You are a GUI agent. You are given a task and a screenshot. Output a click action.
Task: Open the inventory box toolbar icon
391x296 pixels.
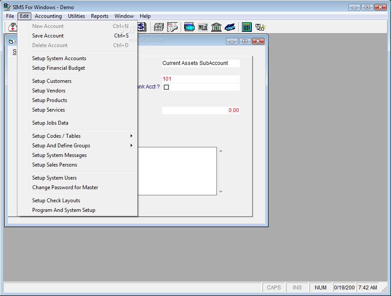(158, 27)
